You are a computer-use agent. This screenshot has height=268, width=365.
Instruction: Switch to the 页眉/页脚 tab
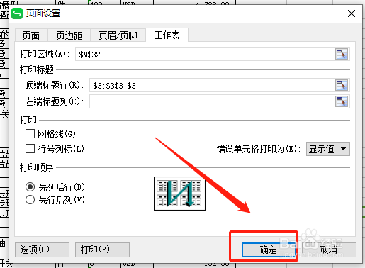pyautogui.click(x=118, y=35)
